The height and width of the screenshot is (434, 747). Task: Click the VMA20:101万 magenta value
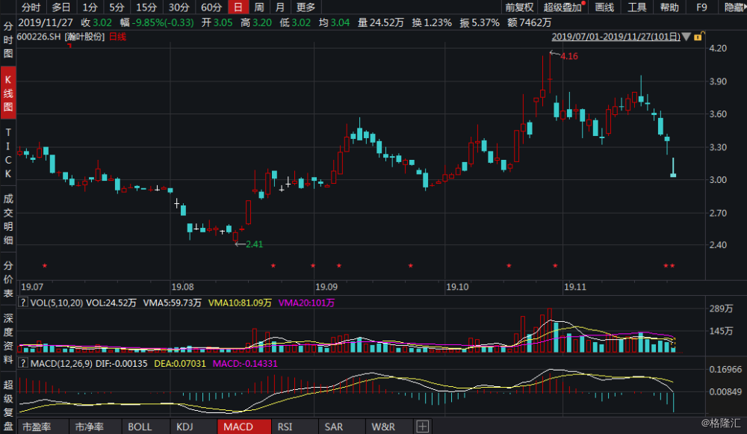click(x=306, y=303)
